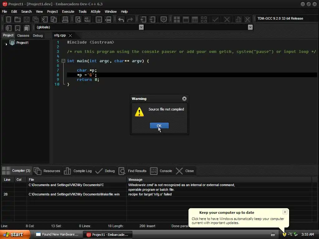319x239 pixels.
Task: Click the Message column header
Action: click(219, 180)
